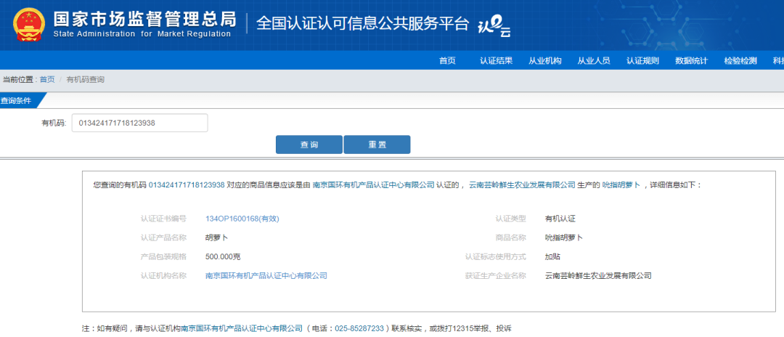Go to 从业机构 in navigation bar
This screenshot has height=337, width=784.
click(x=545, y=61)
